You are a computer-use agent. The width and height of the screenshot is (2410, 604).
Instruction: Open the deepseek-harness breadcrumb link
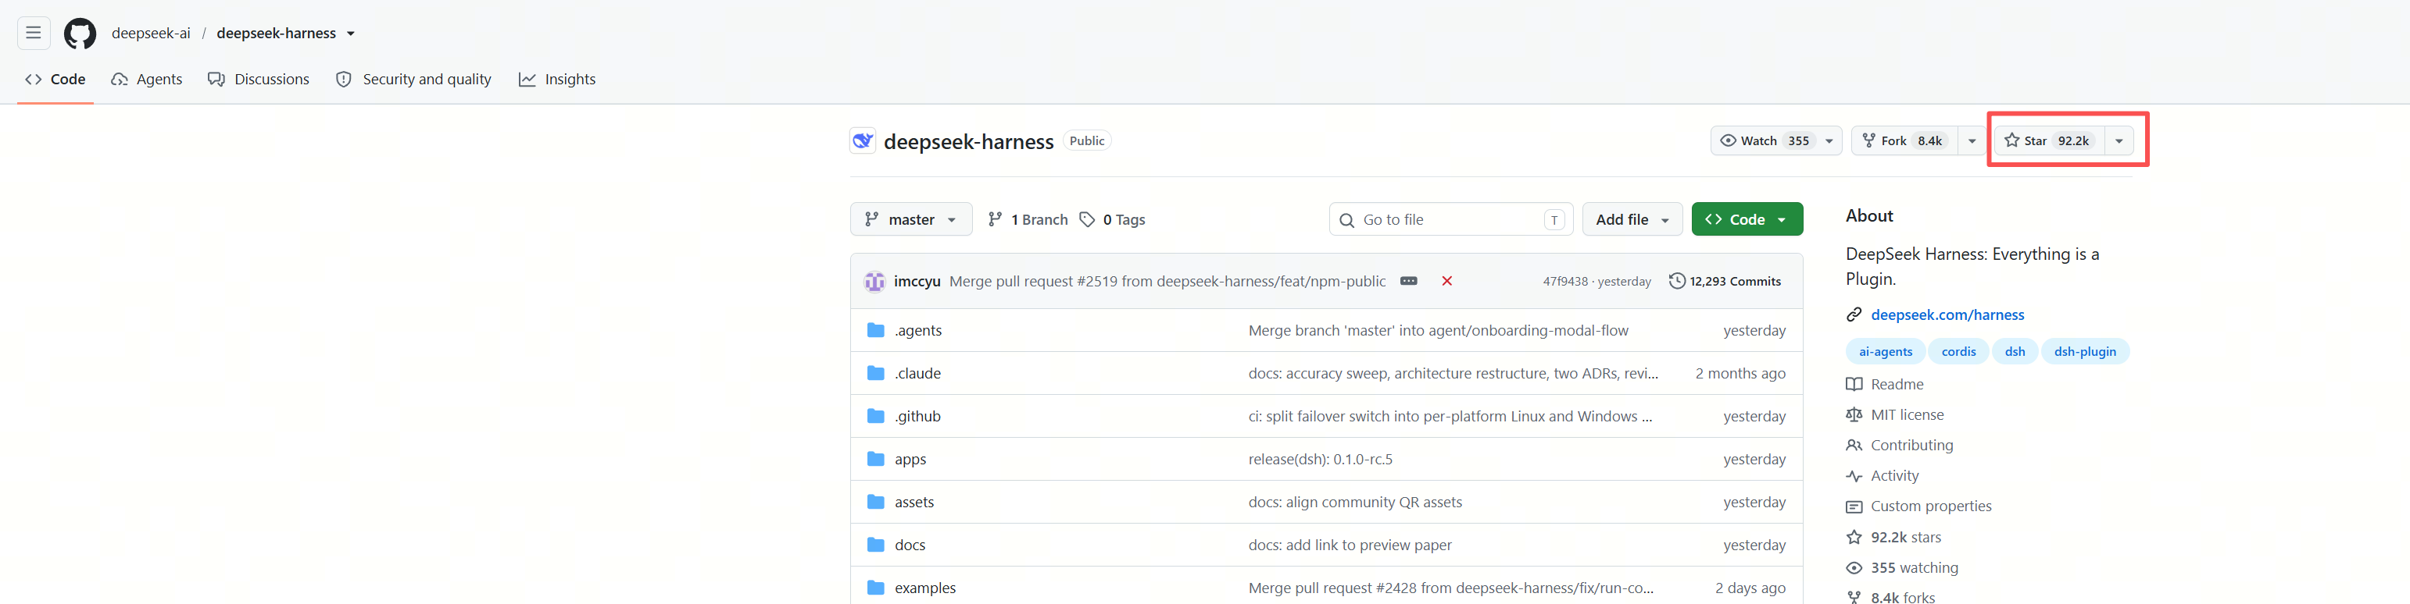point(276,34)
